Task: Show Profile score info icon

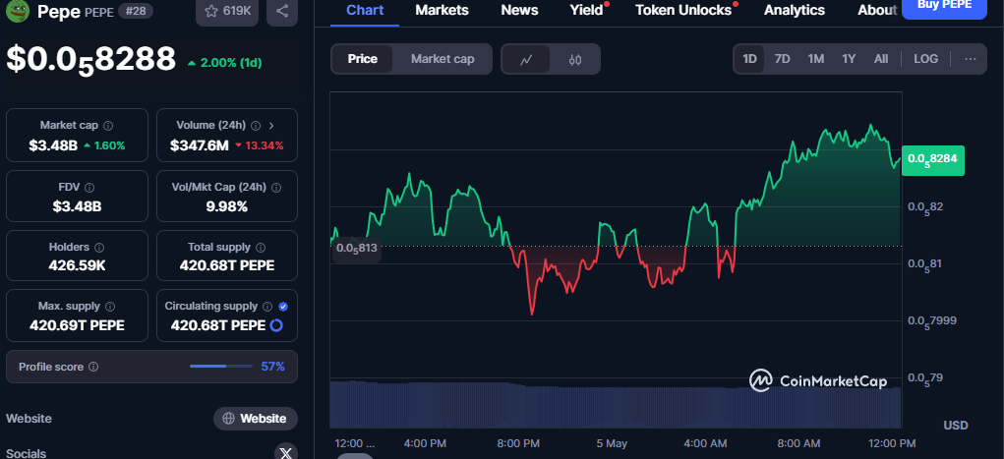Action: (93, 367)
